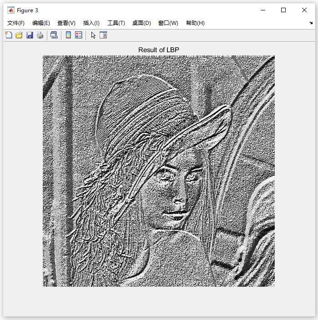Screen dimensions: 318x320
Task: Print the figure using the printer icon
Action: [x=40, y=35]
